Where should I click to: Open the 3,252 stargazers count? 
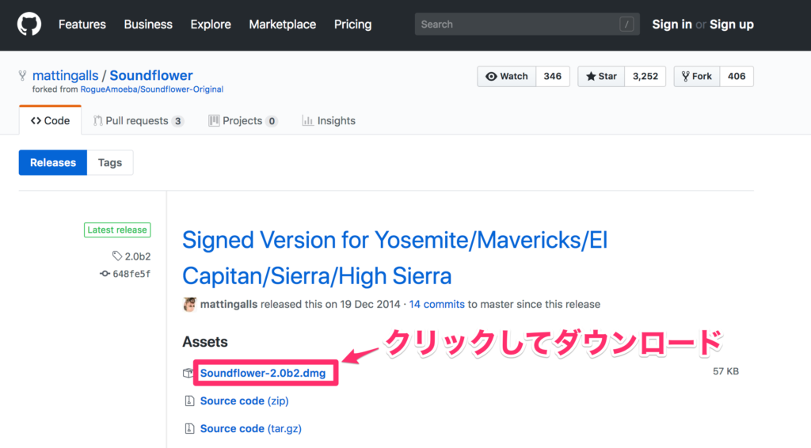645,77
